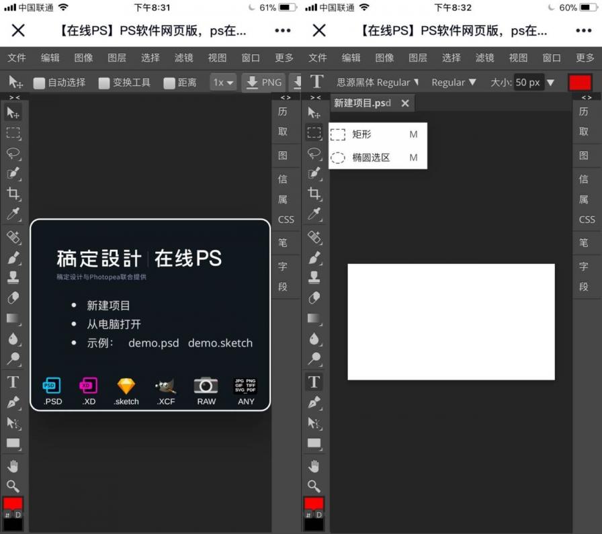The height and width of the screenshot is (534, 602).
Task: Open the demo.sketch example link
Action: click(220, 343)
